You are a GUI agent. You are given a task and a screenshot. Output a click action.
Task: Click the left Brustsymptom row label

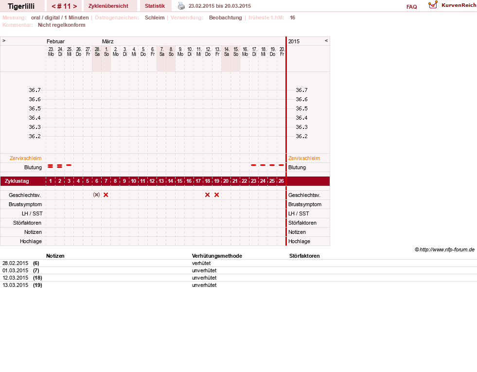(25, 204)
